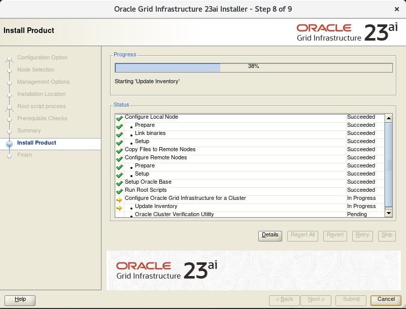Click green checkmark beside Configure Local Node
The image size is (406, 309).
point(119,118)
